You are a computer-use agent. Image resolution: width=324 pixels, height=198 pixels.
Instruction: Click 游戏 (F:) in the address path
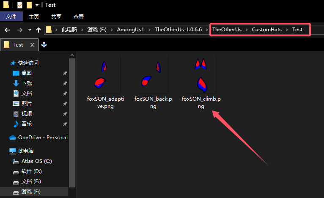tap(97, 30)
